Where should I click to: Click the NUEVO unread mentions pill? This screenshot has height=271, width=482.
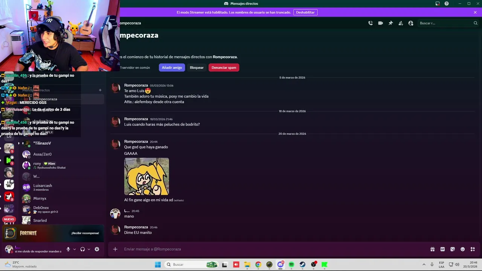coord(9,219)
